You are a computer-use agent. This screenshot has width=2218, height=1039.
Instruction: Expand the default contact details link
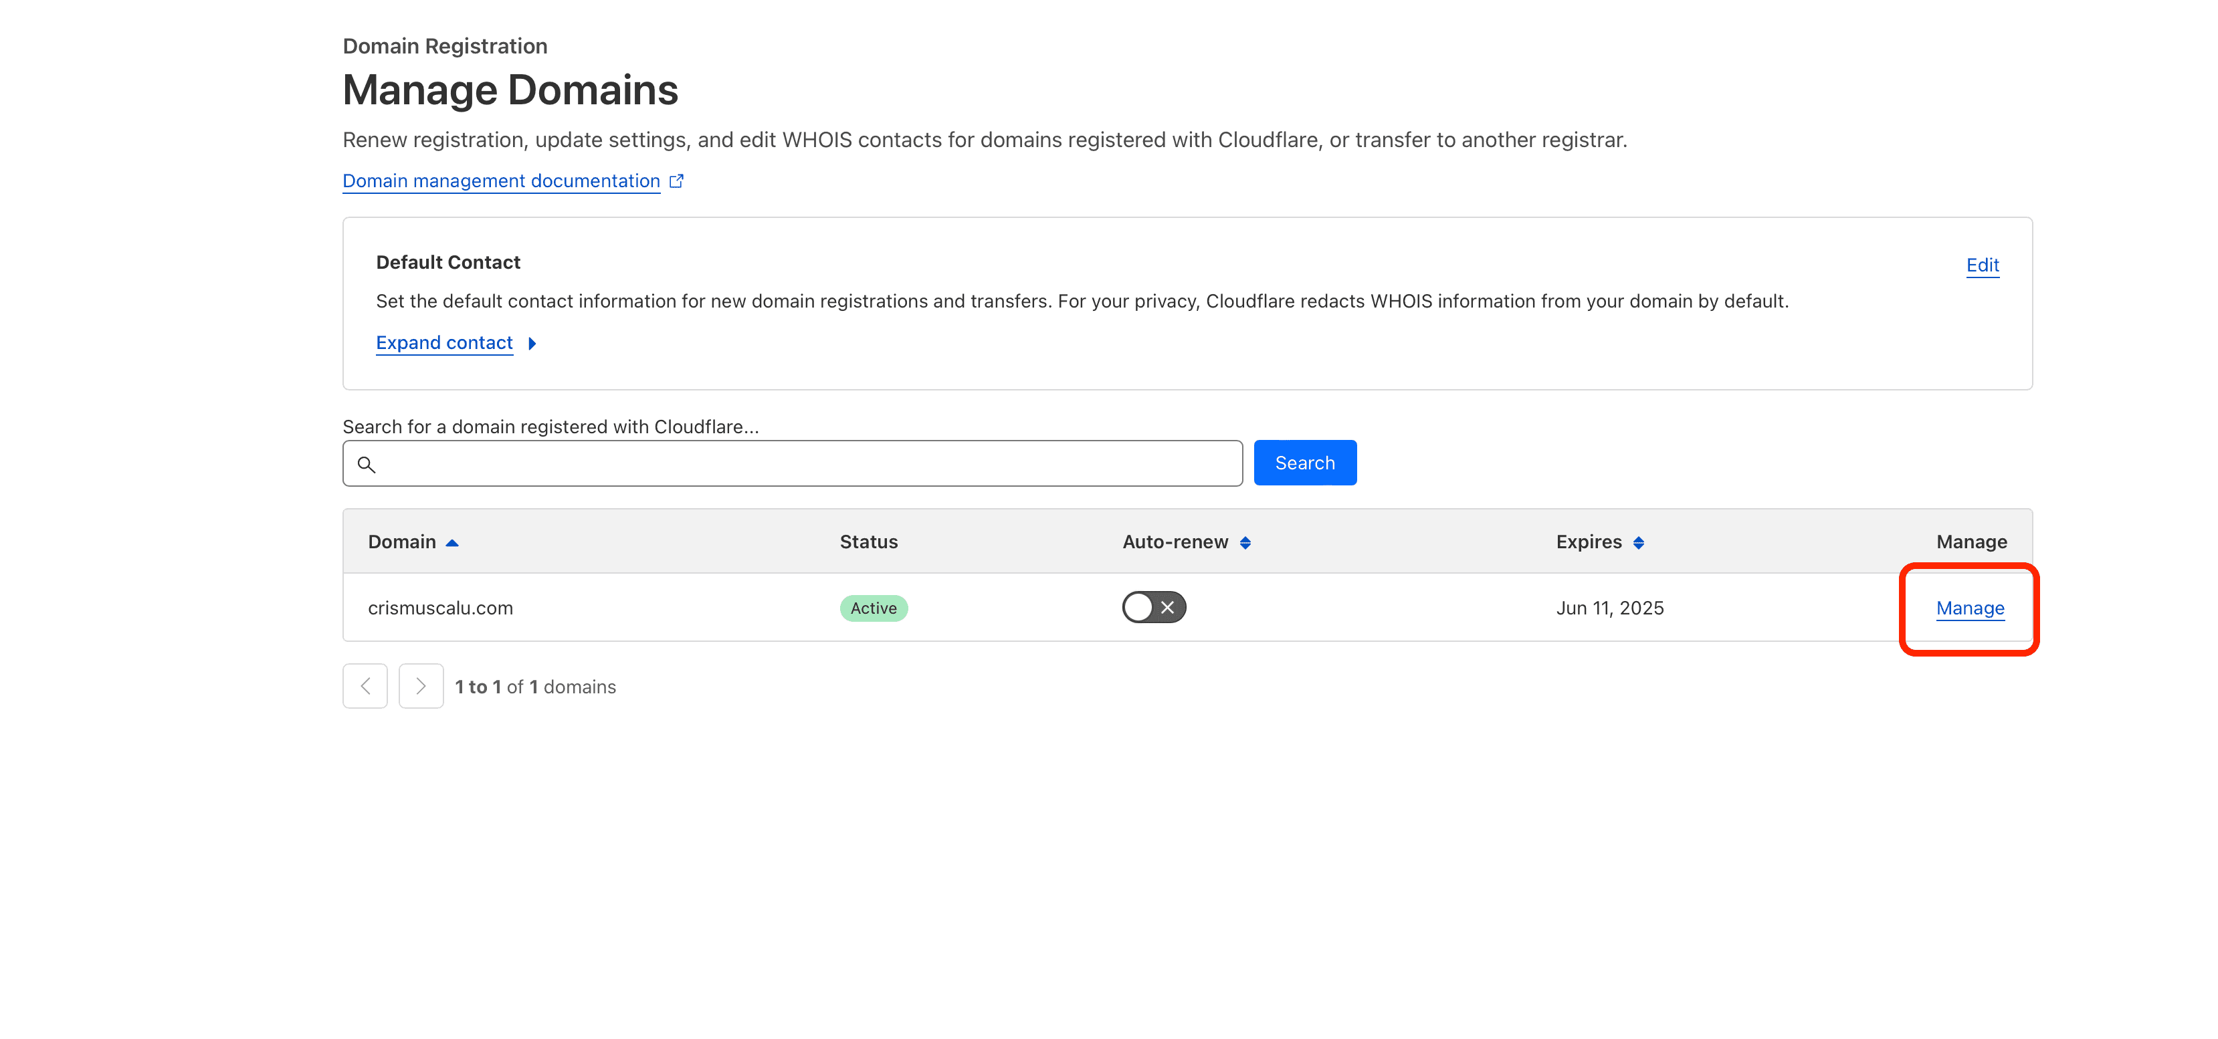(x=444, y=342)
